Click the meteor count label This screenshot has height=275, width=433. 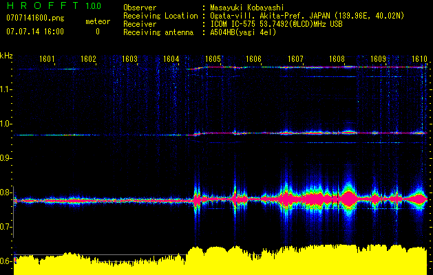pos(98,21)
